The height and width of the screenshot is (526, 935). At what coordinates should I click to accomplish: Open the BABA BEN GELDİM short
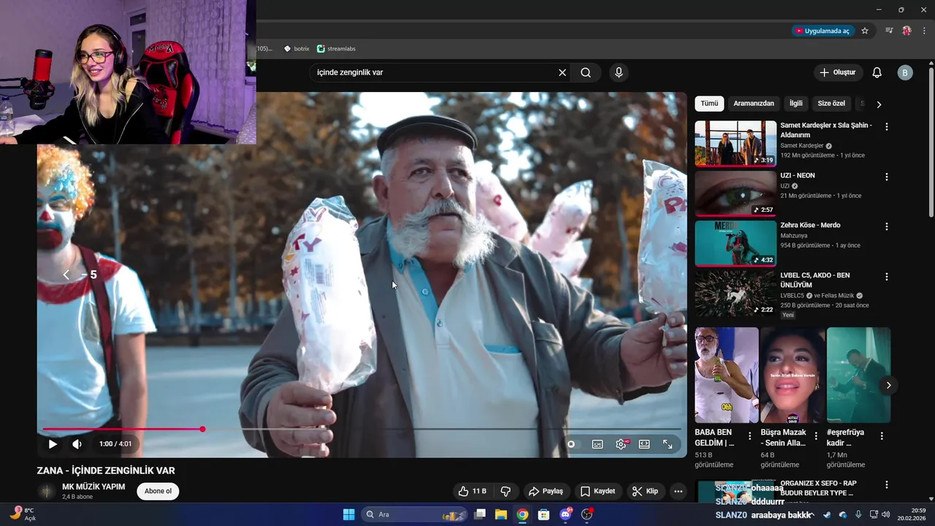point(727,375)
